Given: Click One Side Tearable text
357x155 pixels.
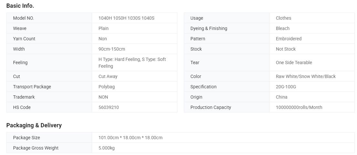Looking at the screenshot, I should [x=294, y=63].
